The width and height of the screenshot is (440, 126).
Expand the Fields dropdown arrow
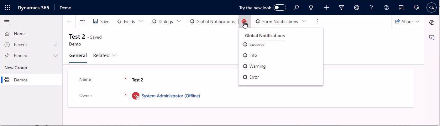(x=141, y=22)
